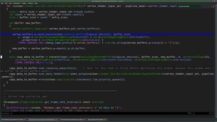Click the red icon beside the Created vk::Buffer label
Image resolution: width=217 pixels, height=122 pixels.
click(x=213, y=6)
